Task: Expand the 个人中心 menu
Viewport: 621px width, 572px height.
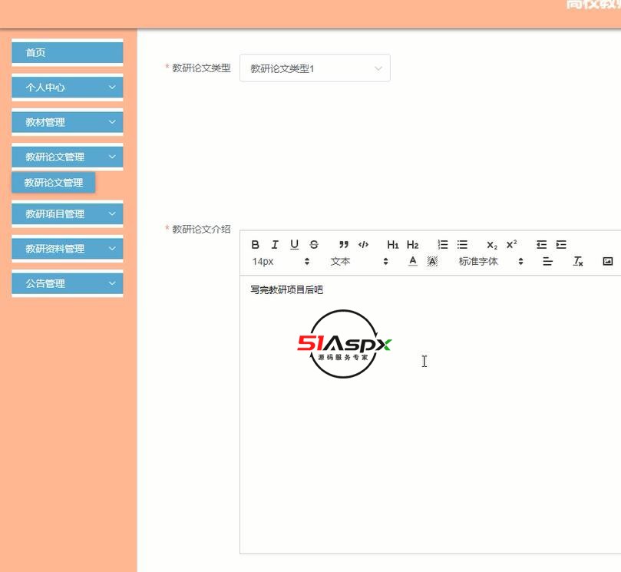Action: 68,88
